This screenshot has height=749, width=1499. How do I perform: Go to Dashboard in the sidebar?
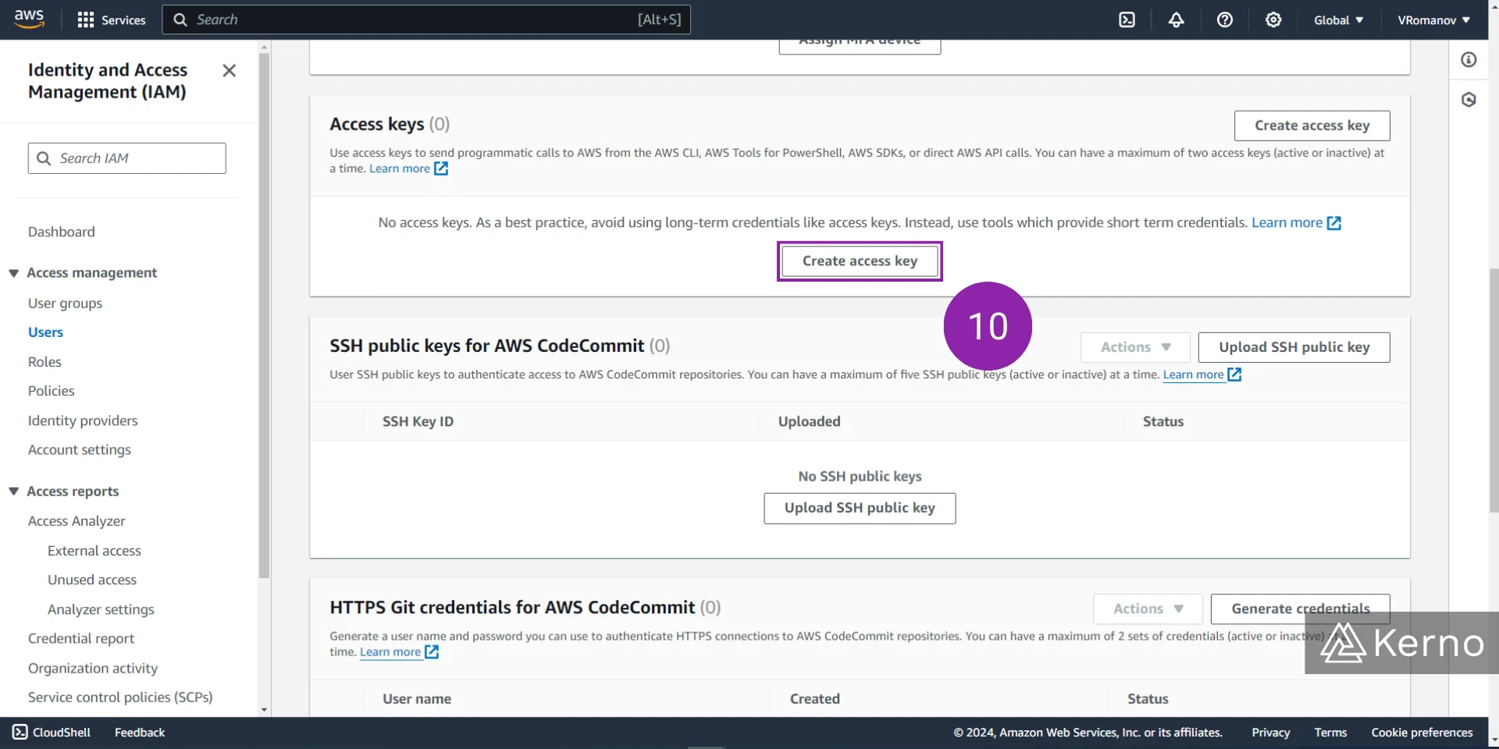pyautogui.click(x=62, y=232)
